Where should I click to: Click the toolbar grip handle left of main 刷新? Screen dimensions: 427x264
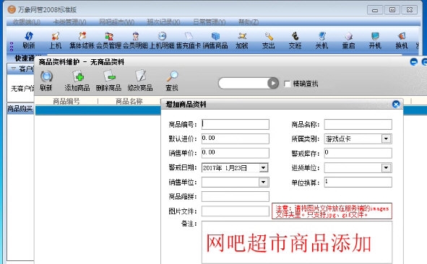tap(11, 46)
